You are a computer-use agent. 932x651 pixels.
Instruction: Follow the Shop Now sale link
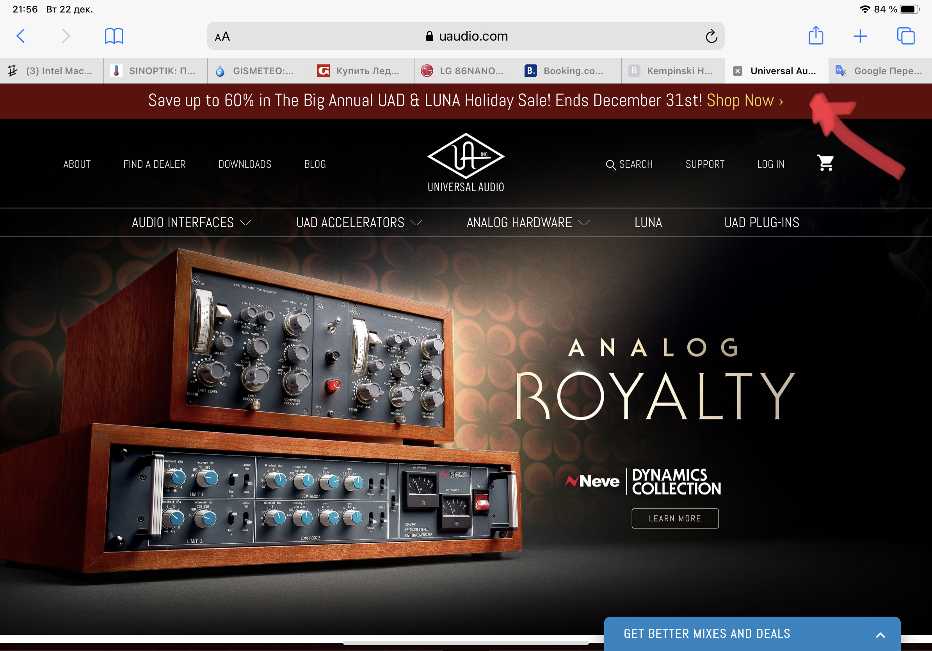click(x=744, y=100)
